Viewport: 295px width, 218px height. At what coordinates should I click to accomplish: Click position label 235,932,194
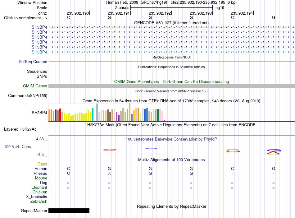[x=242, y=13]
